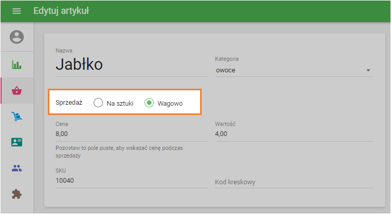This screenshot has height=214, width=391.
Task: Open the brown puzzle piece extensions icon
Action: coord(16,194)
